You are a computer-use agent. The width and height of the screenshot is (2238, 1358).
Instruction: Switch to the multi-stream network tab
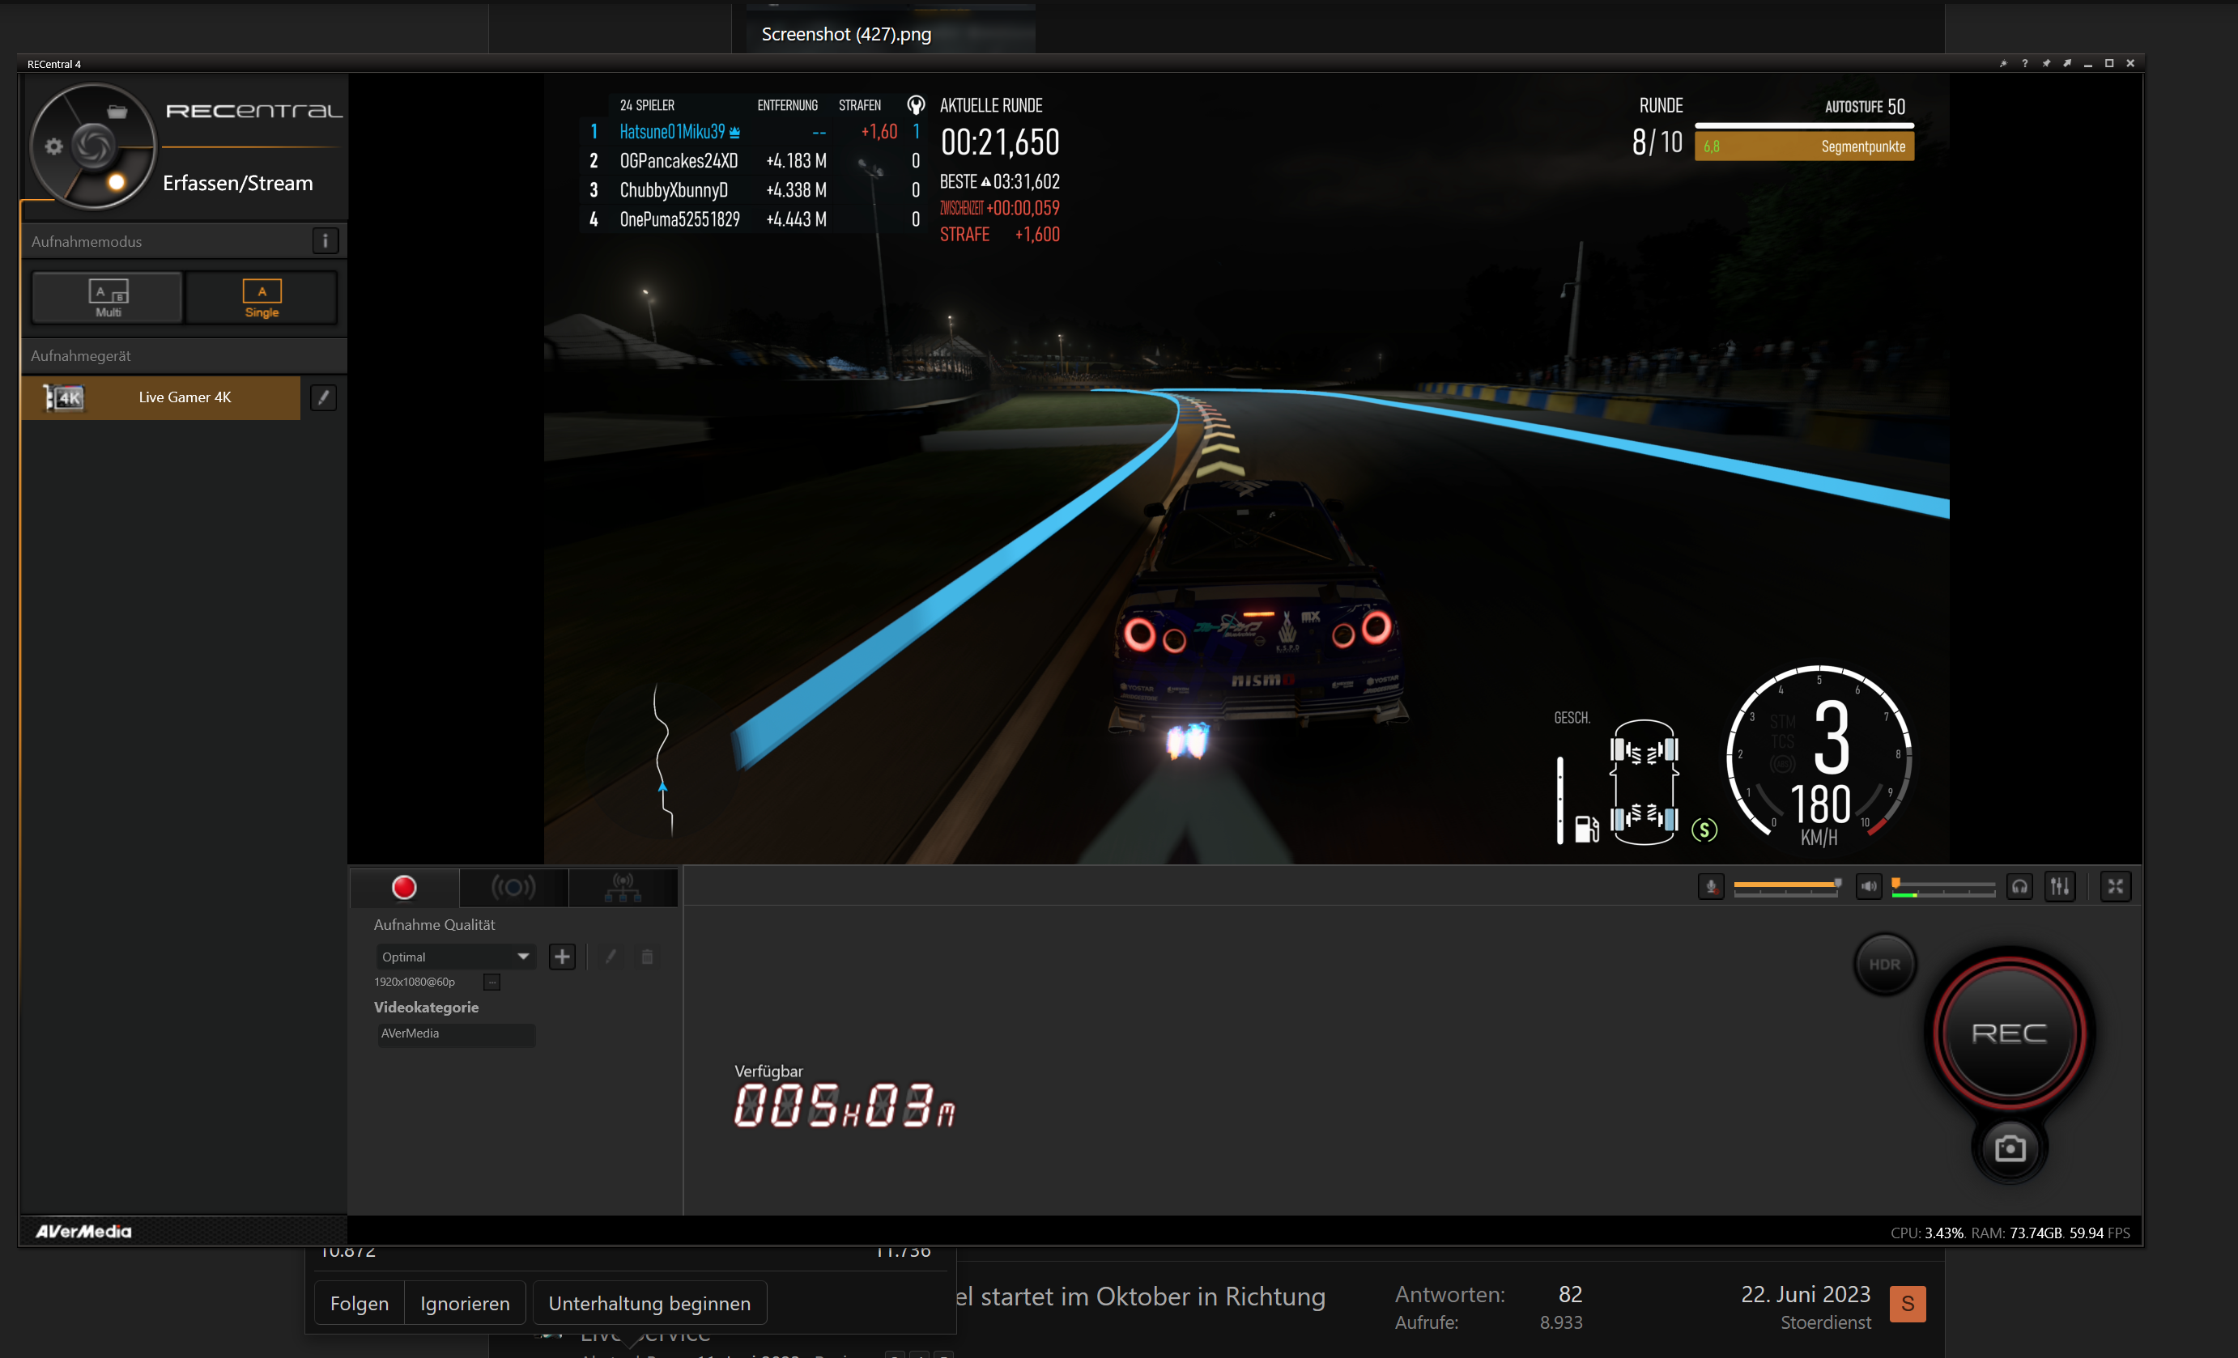(x=623, y=887)
